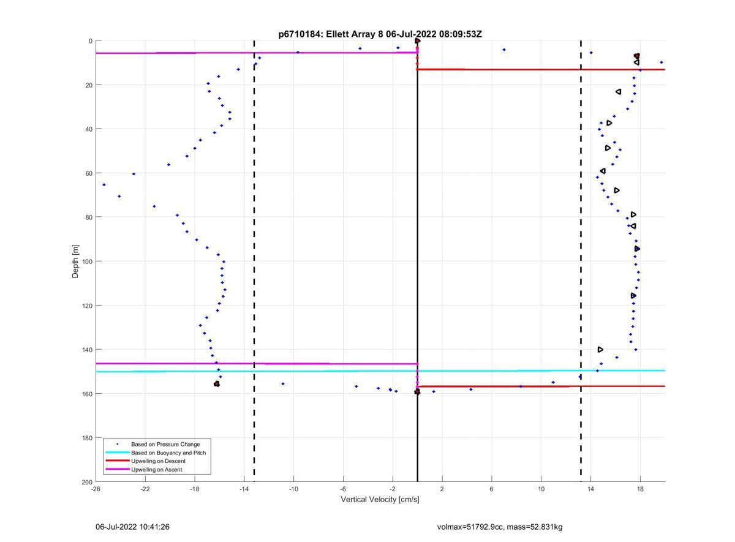The image size is (735, 542).
Task: Click the x-axis tick label -2
Action: click(393, 489)
